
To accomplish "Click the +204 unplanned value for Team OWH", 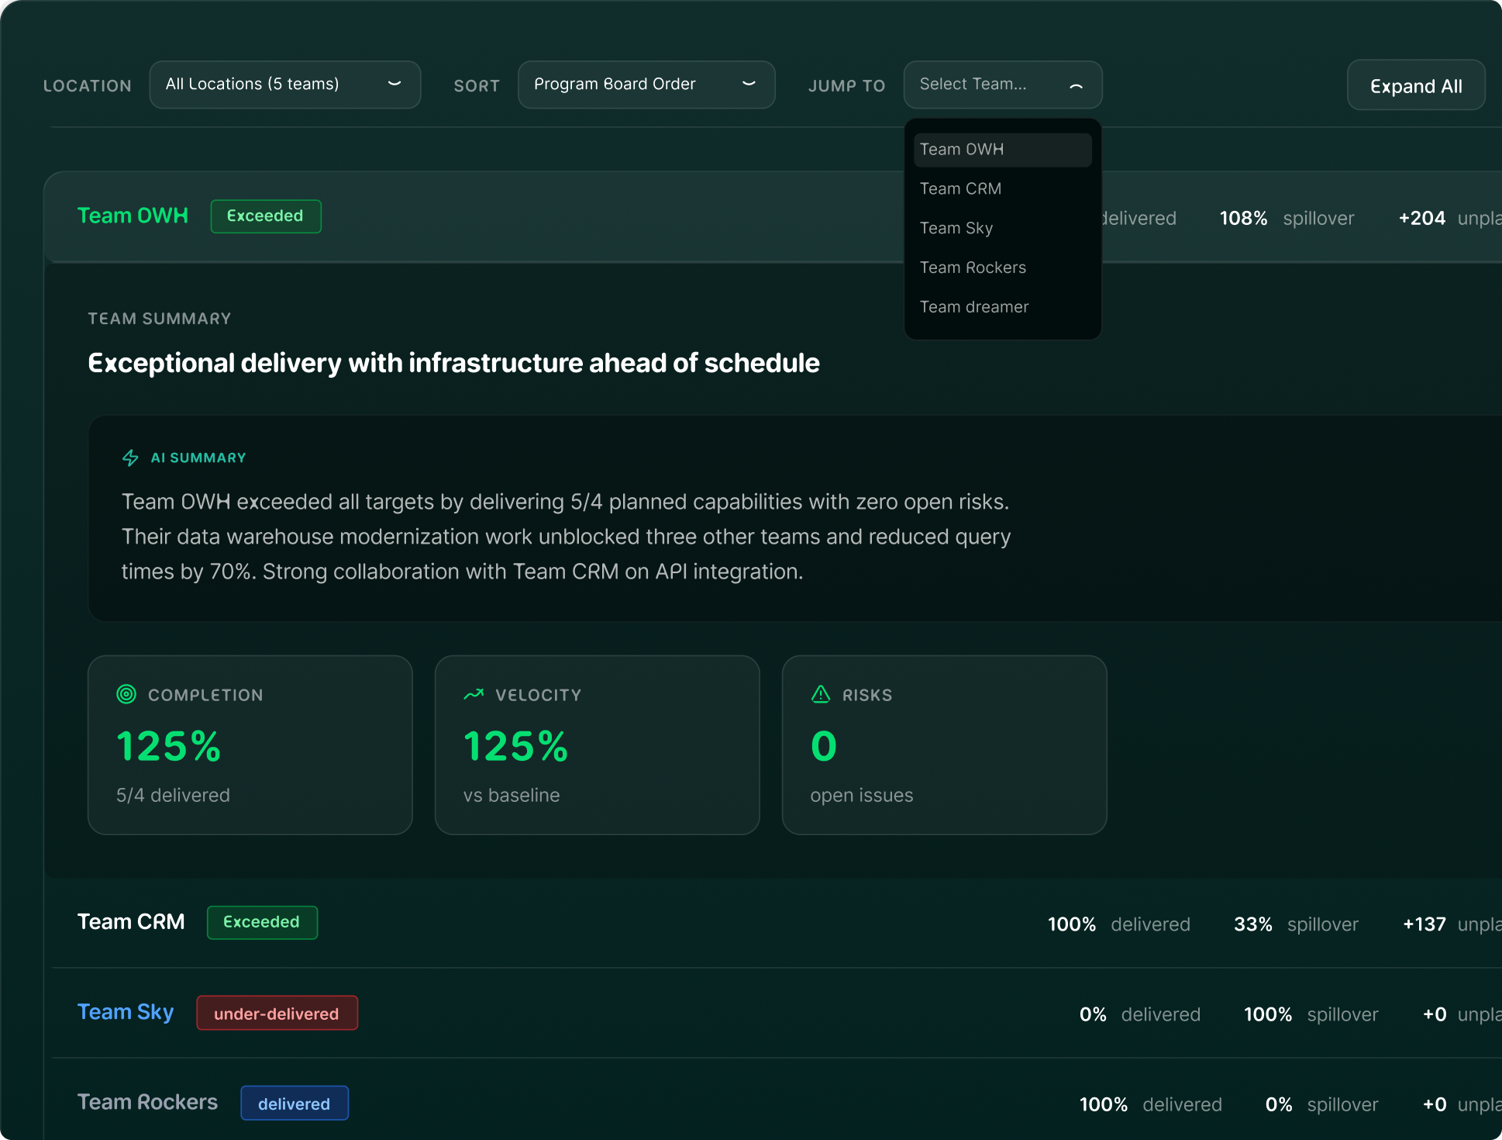I will 1421,219.
